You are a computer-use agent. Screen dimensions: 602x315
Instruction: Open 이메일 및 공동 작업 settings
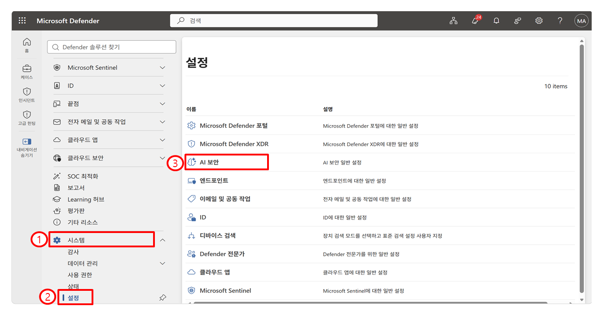(225, 199)
